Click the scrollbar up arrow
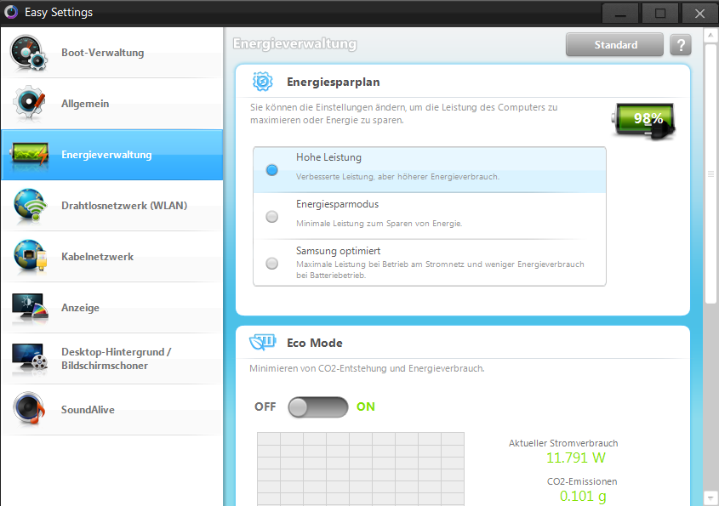Image resolution: width=719 pixels, height=506 pixels. click(x=710, y=35)
